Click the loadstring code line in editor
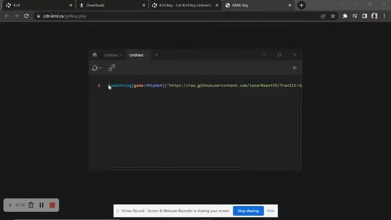 point(205,86)
